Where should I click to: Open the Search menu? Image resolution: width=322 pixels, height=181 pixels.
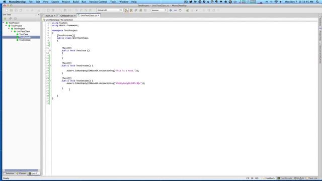coord(55,2)
